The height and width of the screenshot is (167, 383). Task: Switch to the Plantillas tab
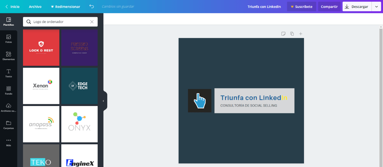[x=9, y=22]
